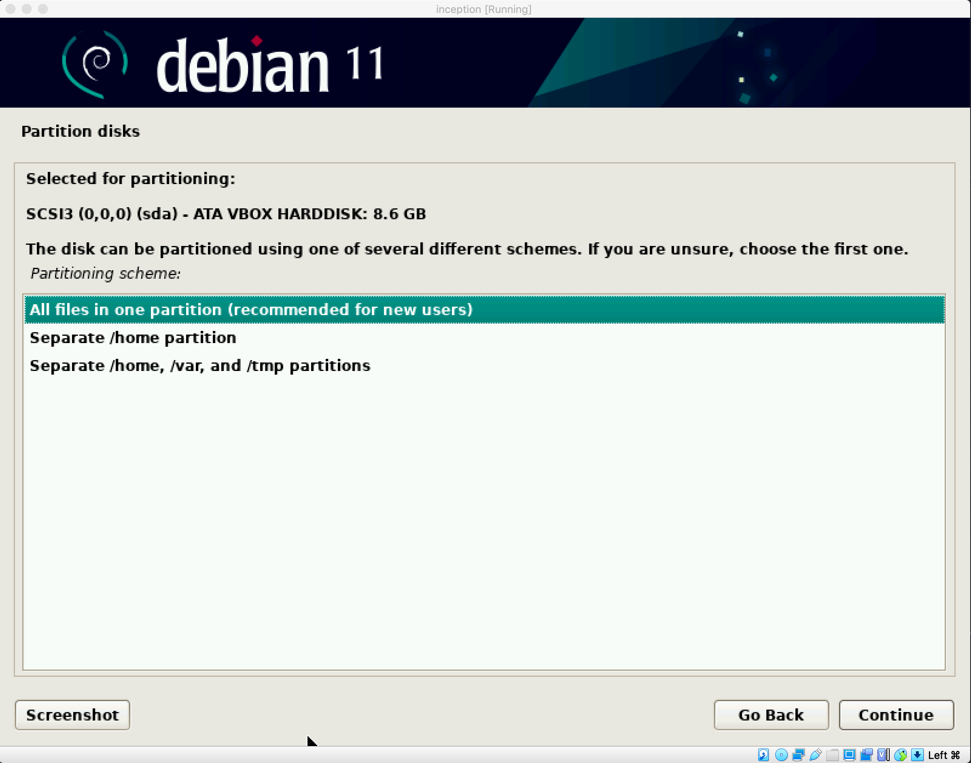Viewport: 971px width, 763px height.
Task: Click the USB devices status icon
Action: [815, 755]
